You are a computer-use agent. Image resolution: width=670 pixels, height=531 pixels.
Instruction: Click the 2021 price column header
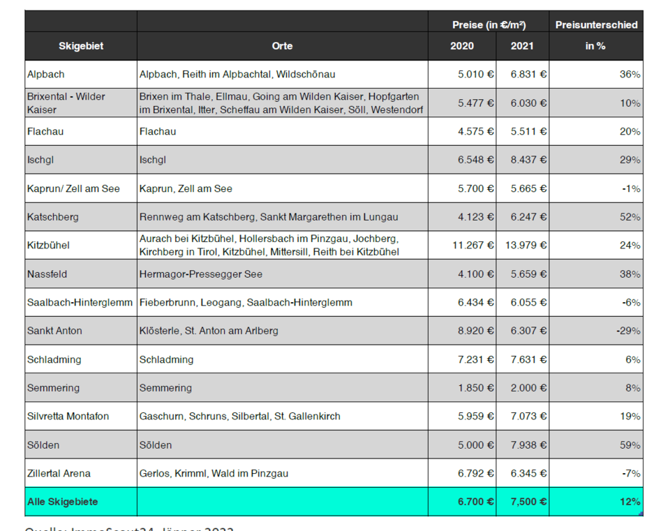pyautogui.click(x=522, y=46)
